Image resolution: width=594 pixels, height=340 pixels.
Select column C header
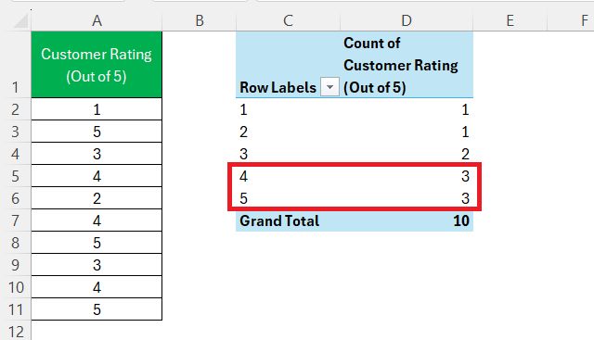point(288,20)
